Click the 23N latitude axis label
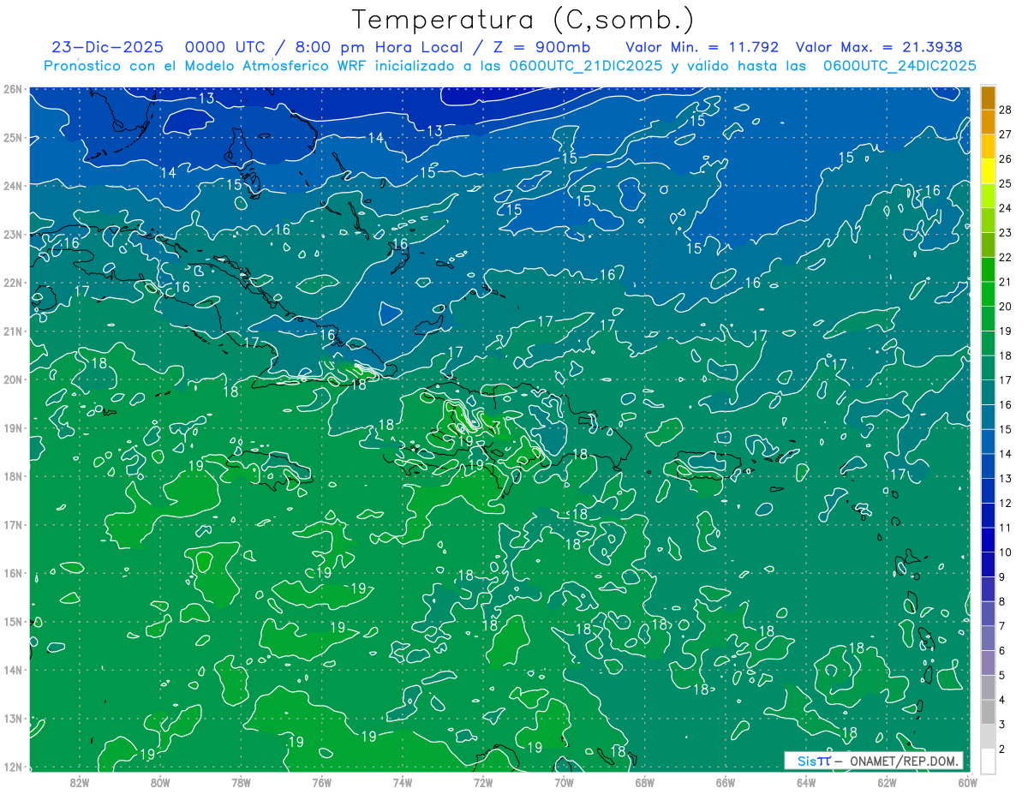The height and width of the screenshot is (794, 1028). point(13,234)
